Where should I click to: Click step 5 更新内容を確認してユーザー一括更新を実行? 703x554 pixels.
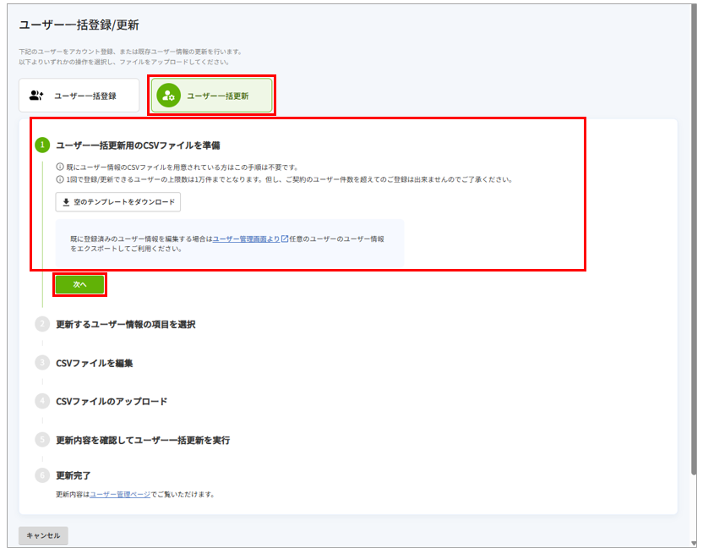pyautogui.click(x=143, y=441)
